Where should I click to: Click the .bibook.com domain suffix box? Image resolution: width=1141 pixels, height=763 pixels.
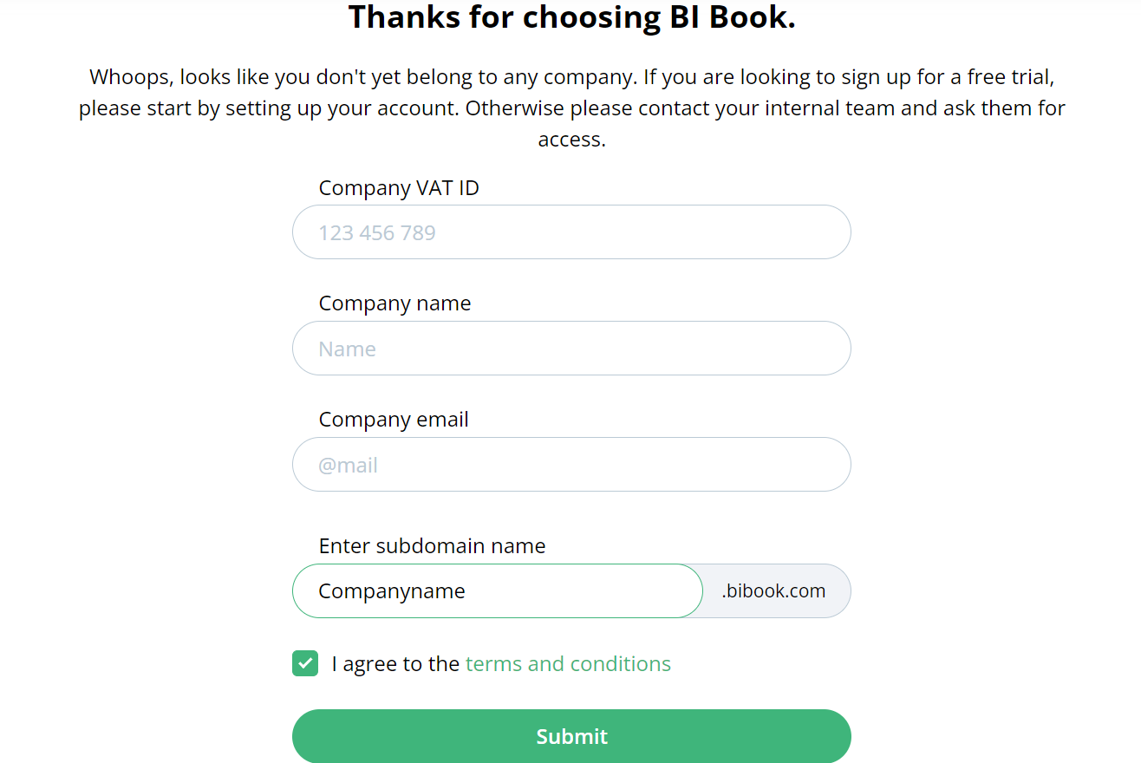pyautogui.click(x=773, y=591)
